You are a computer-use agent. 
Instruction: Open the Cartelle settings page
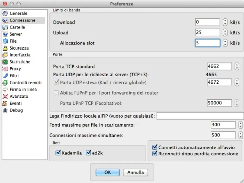pos(18,27)
